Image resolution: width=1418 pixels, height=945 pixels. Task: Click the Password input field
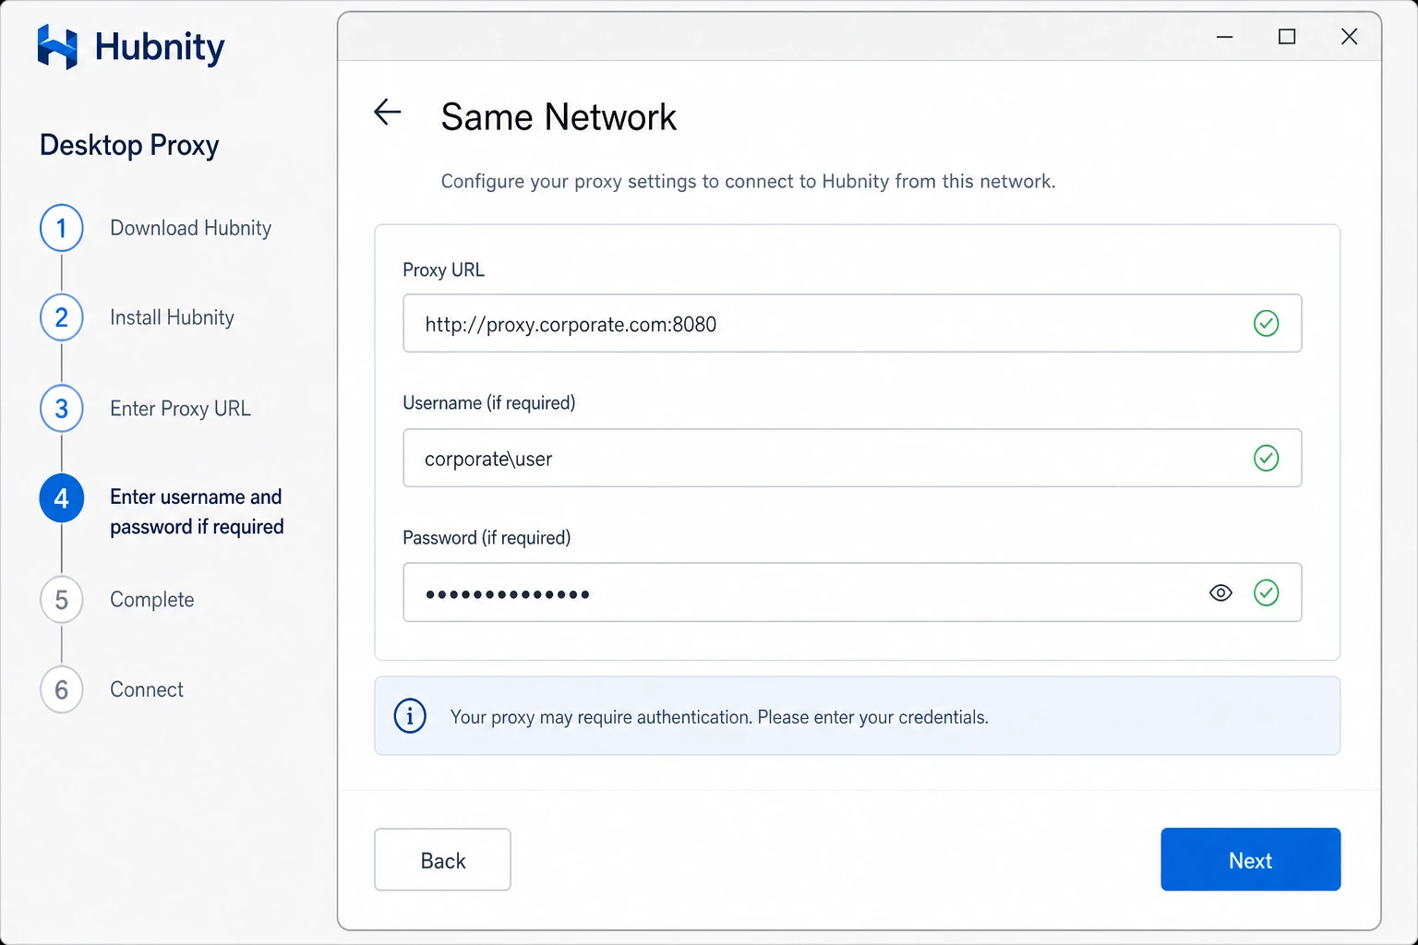pyautogui.click(x=852, y=592)
